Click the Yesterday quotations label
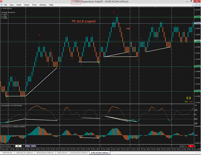The width and height of the screenshot is (201, 155). 8,13
